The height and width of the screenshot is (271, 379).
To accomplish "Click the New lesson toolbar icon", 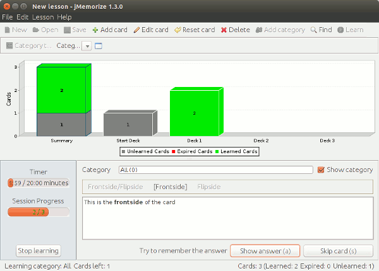I will (x=7, y=30).
